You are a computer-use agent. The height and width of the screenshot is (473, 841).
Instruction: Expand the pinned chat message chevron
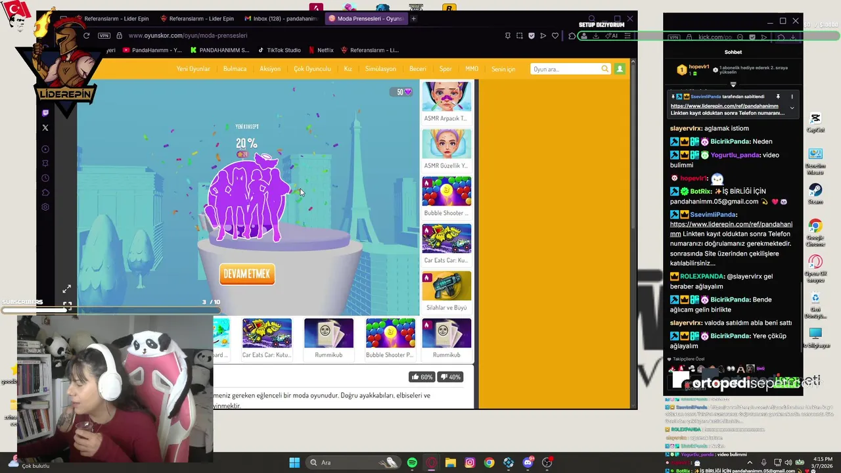pyautogui.click(x=792, y=108)
